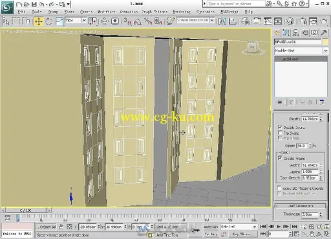The image size is (331, 239).
Task: Click the frame Width spinner arrows
Action: (321, 165)
